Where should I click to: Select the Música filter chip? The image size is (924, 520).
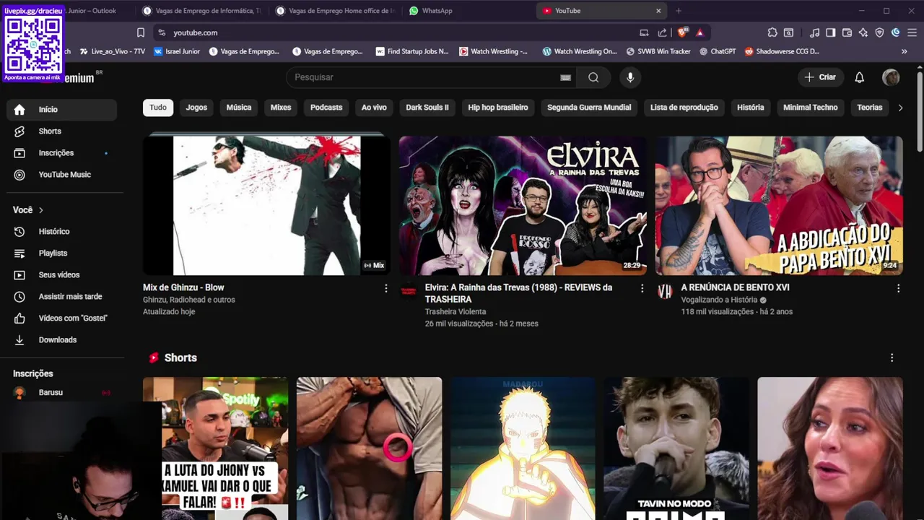(x=239, y=108)
